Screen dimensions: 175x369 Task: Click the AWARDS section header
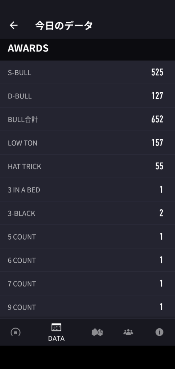point(28,48)
